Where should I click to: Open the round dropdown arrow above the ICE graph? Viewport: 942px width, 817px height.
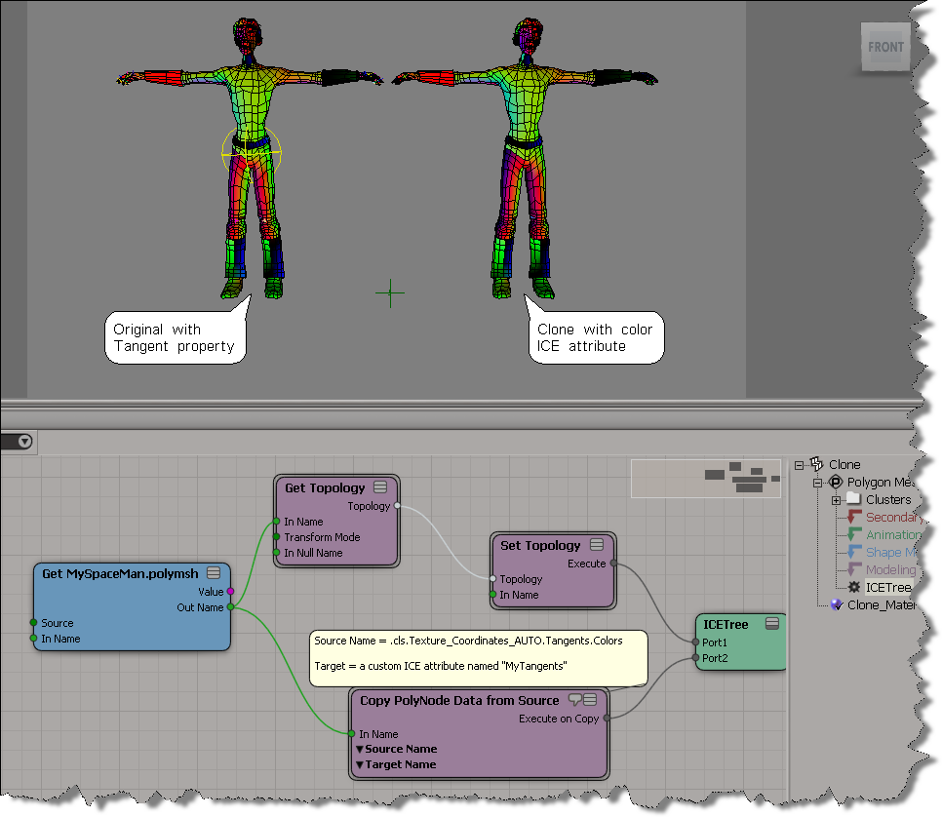click(24, 442)
